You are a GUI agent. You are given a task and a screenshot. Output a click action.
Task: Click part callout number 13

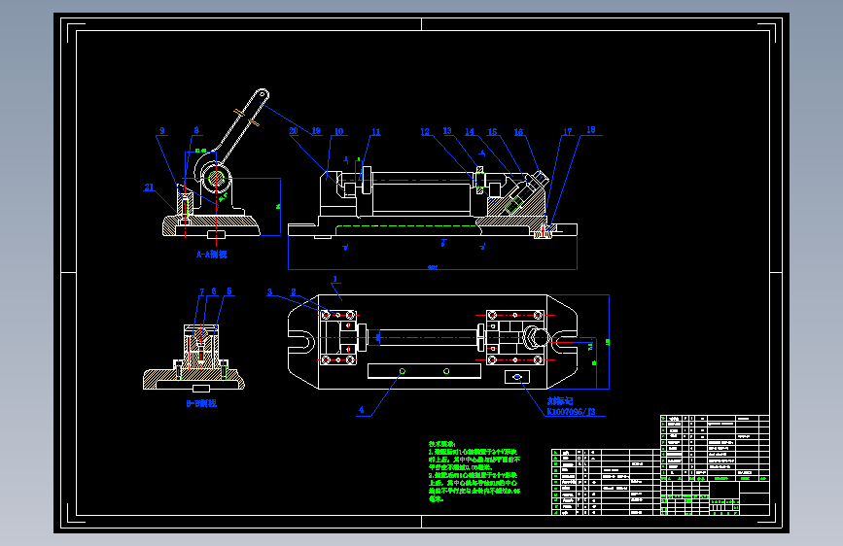(x=447, y=130)
